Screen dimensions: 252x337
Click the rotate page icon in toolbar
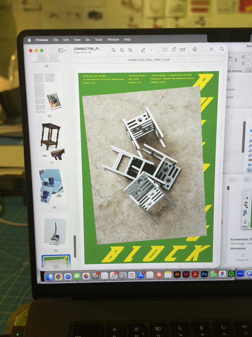click(174, 49)
